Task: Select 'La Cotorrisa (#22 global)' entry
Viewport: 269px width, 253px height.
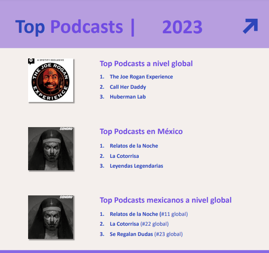Action: click(139, 224)
